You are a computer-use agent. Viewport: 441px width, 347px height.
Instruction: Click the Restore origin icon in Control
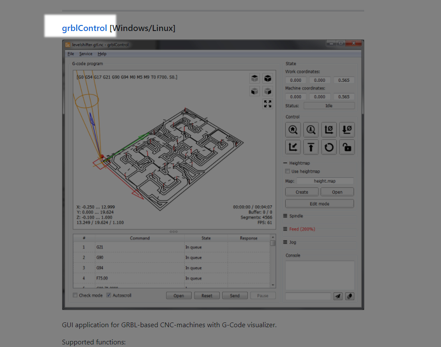(293, 147)
